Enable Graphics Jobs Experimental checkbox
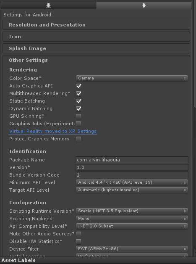 coord(78,124)
